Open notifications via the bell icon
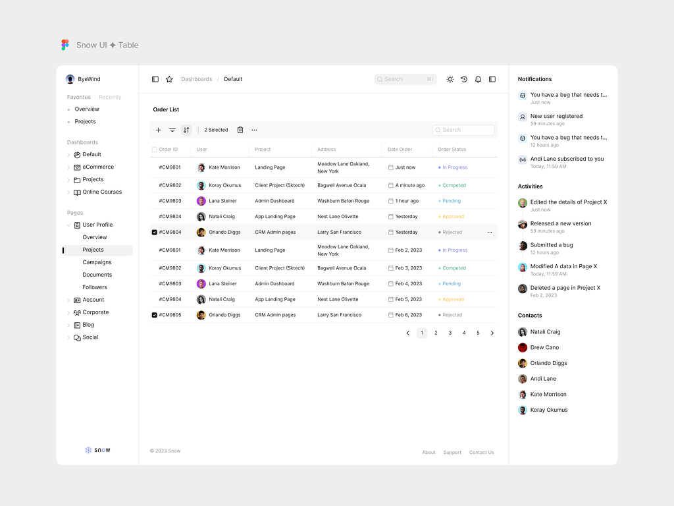674x506 pixels. pyautogui.click(x=478, y=79)
